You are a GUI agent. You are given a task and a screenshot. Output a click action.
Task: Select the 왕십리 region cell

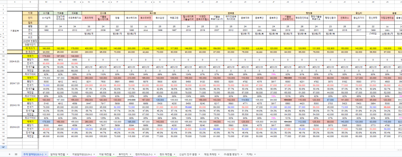(359, 13)
